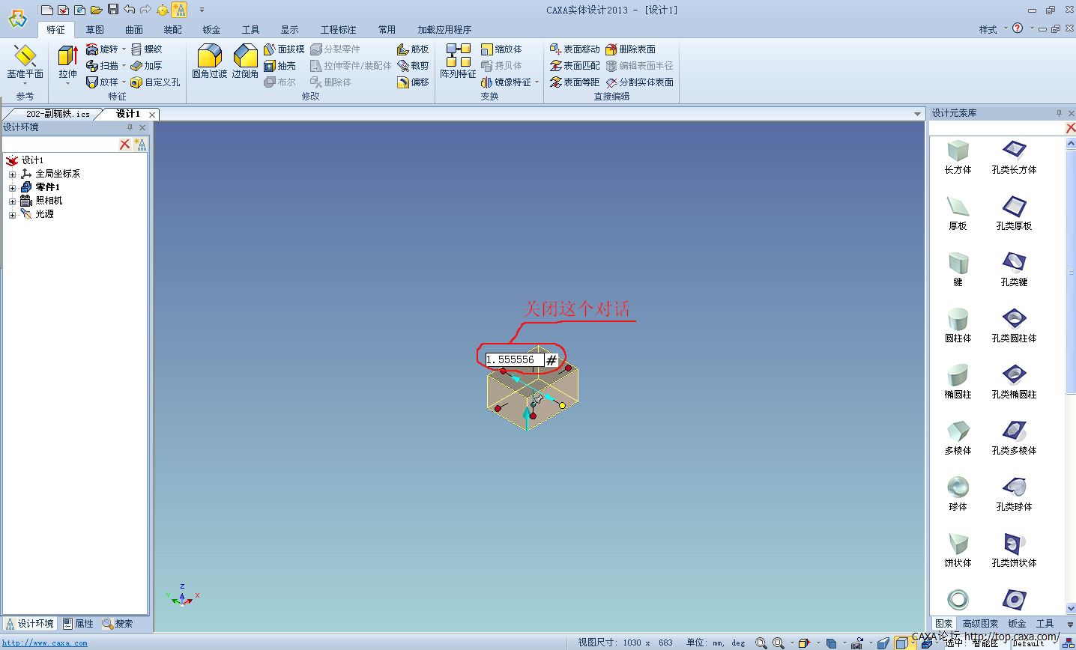Open the 镜像特征 dropdown arrow

click(x=537, y=82)
